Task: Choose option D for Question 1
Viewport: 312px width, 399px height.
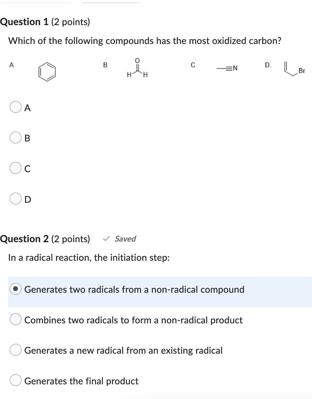Action: point(15,199)
